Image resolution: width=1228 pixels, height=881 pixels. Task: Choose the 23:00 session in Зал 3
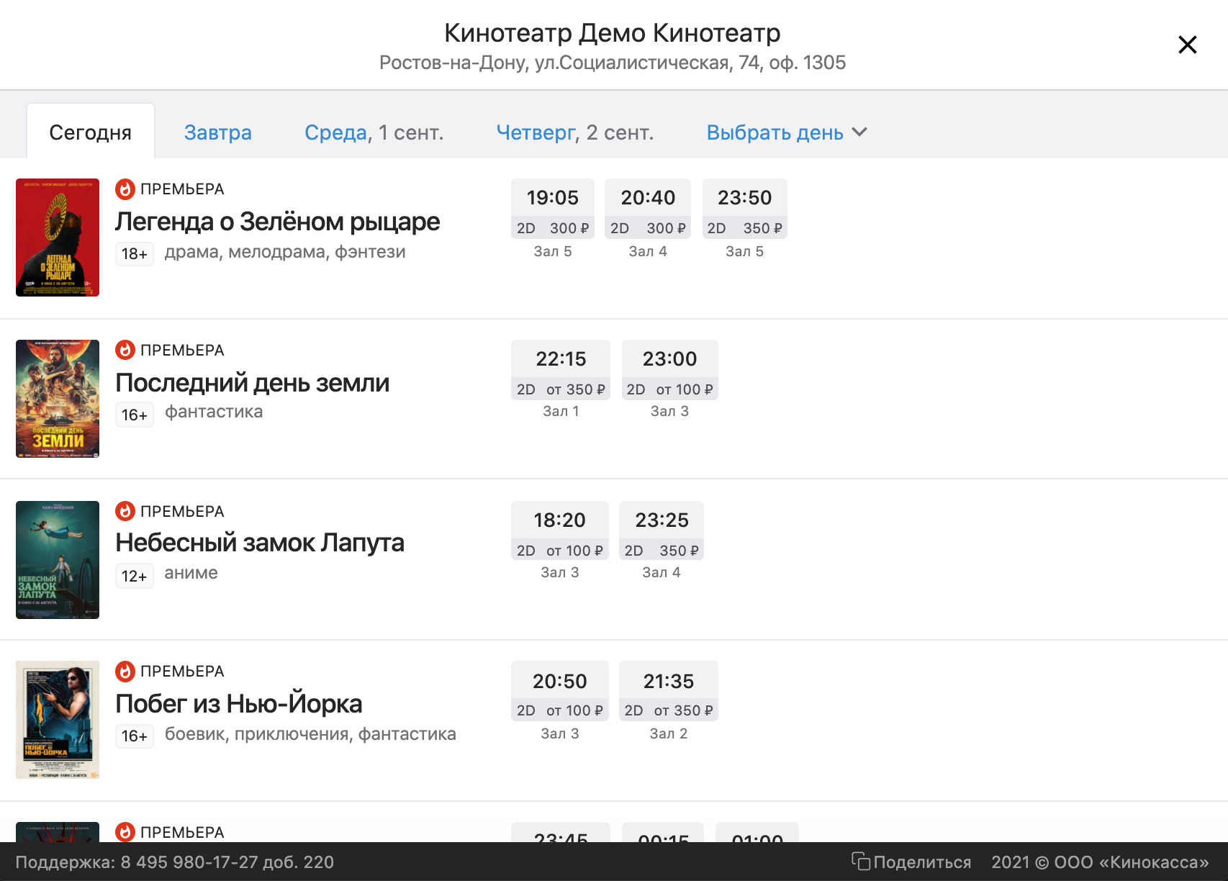click(670, 370)
